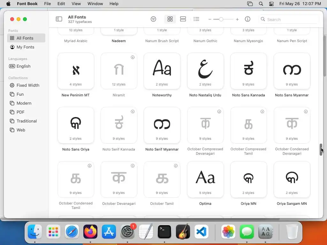
Task: Select the Noto Serif Myanmar font card
Action: coord(162,125)
